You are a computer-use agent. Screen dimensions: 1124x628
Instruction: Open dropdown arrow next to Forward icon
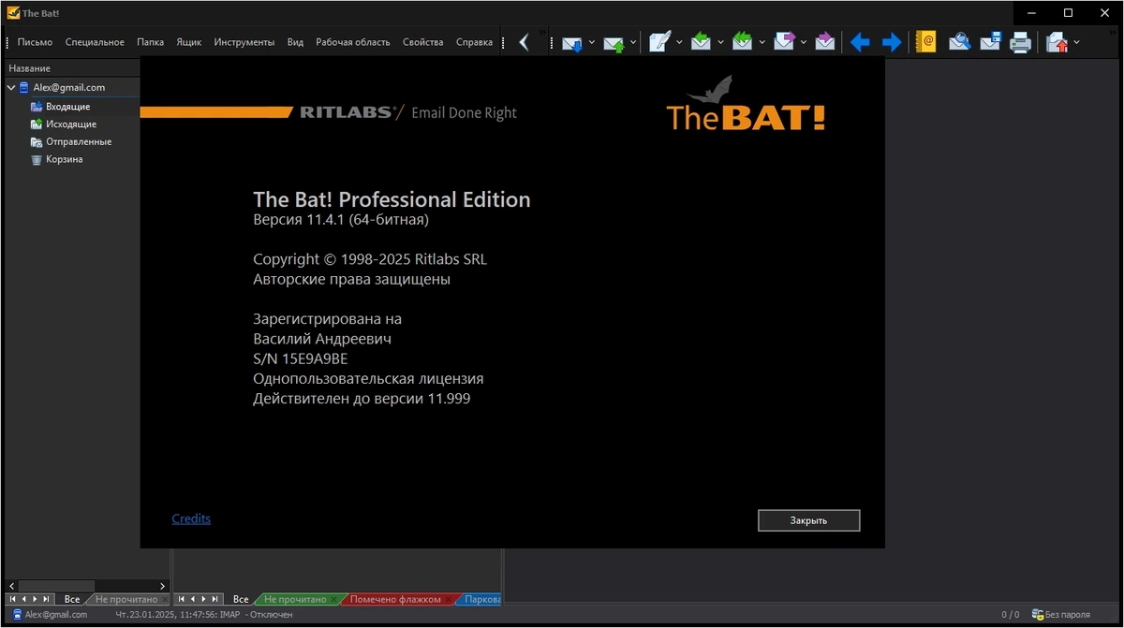point(804,42)
